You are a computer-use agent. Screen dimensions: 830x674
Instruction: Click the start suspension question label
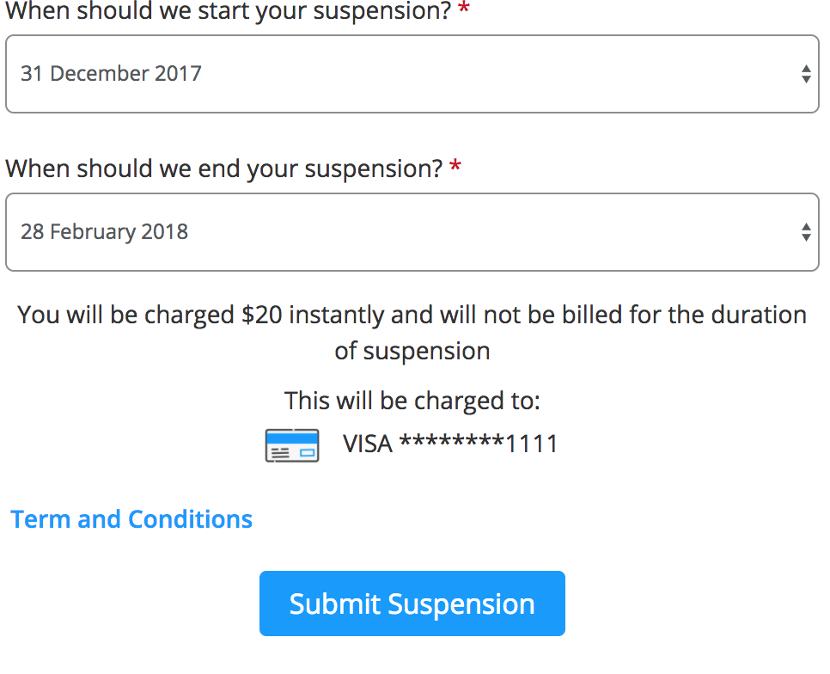tap(228, 12)
